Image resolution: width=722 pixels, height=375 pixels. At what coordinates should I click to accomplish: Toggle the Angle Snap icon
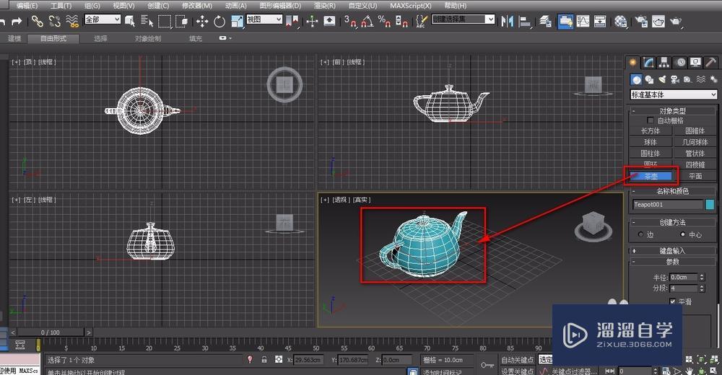[x=367, y=21]
